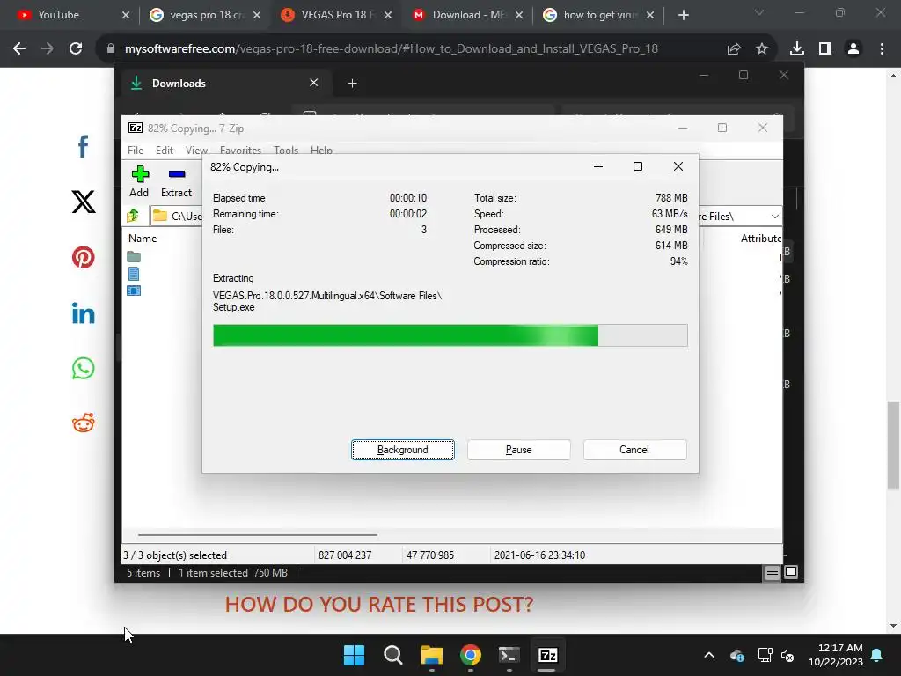Show hidden system tray icons

[x=709, y=655]
